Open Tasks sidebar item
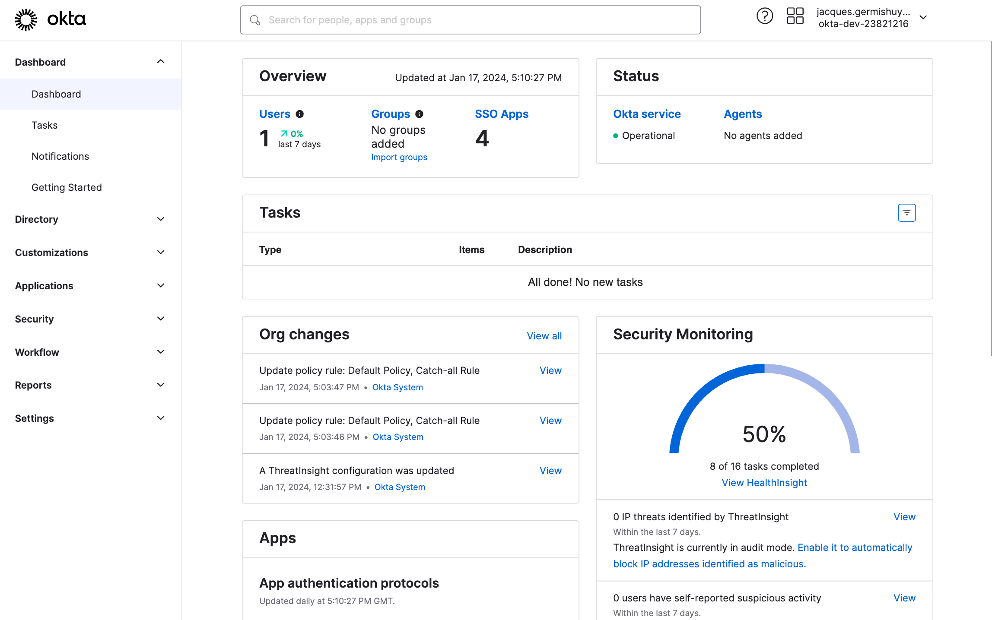 point(45,125)
